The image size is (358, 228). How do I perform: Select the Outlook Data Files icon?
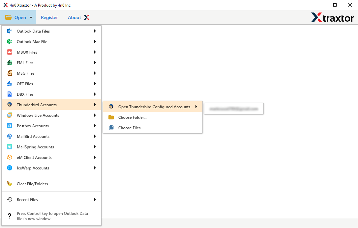tap(9, 31)
